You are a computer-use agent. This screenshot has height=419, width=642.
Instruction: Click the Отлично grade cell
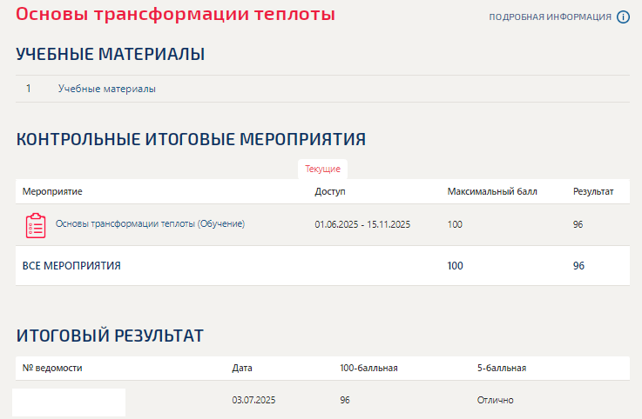(x=496, y=400)
